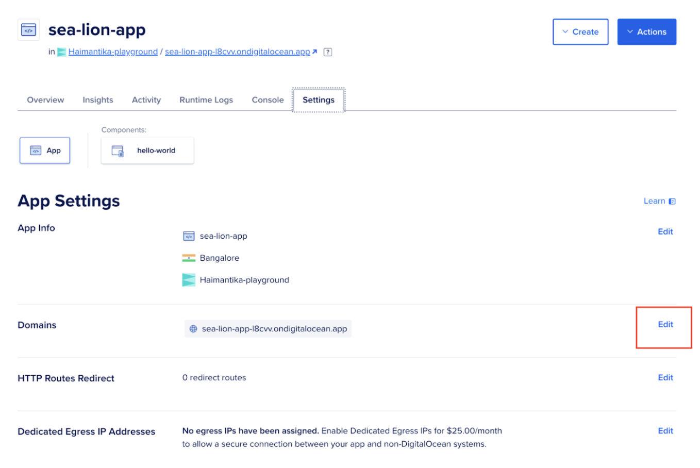700x468 pixels.
Task: Click the Components: label
Action: pos(124,130)
